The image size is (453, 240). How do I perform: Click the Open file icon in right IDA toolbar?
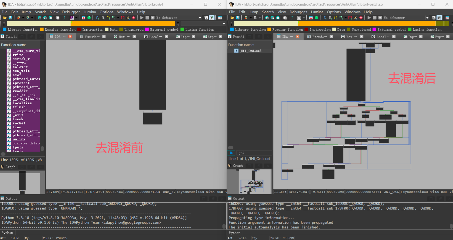click(x=232, y=18)
